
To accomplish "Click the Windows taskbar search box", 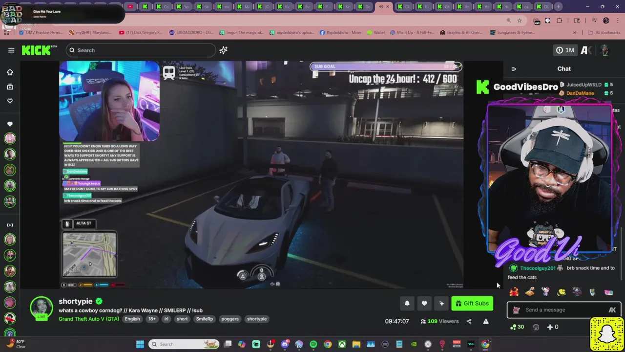I will pos(184,344).
